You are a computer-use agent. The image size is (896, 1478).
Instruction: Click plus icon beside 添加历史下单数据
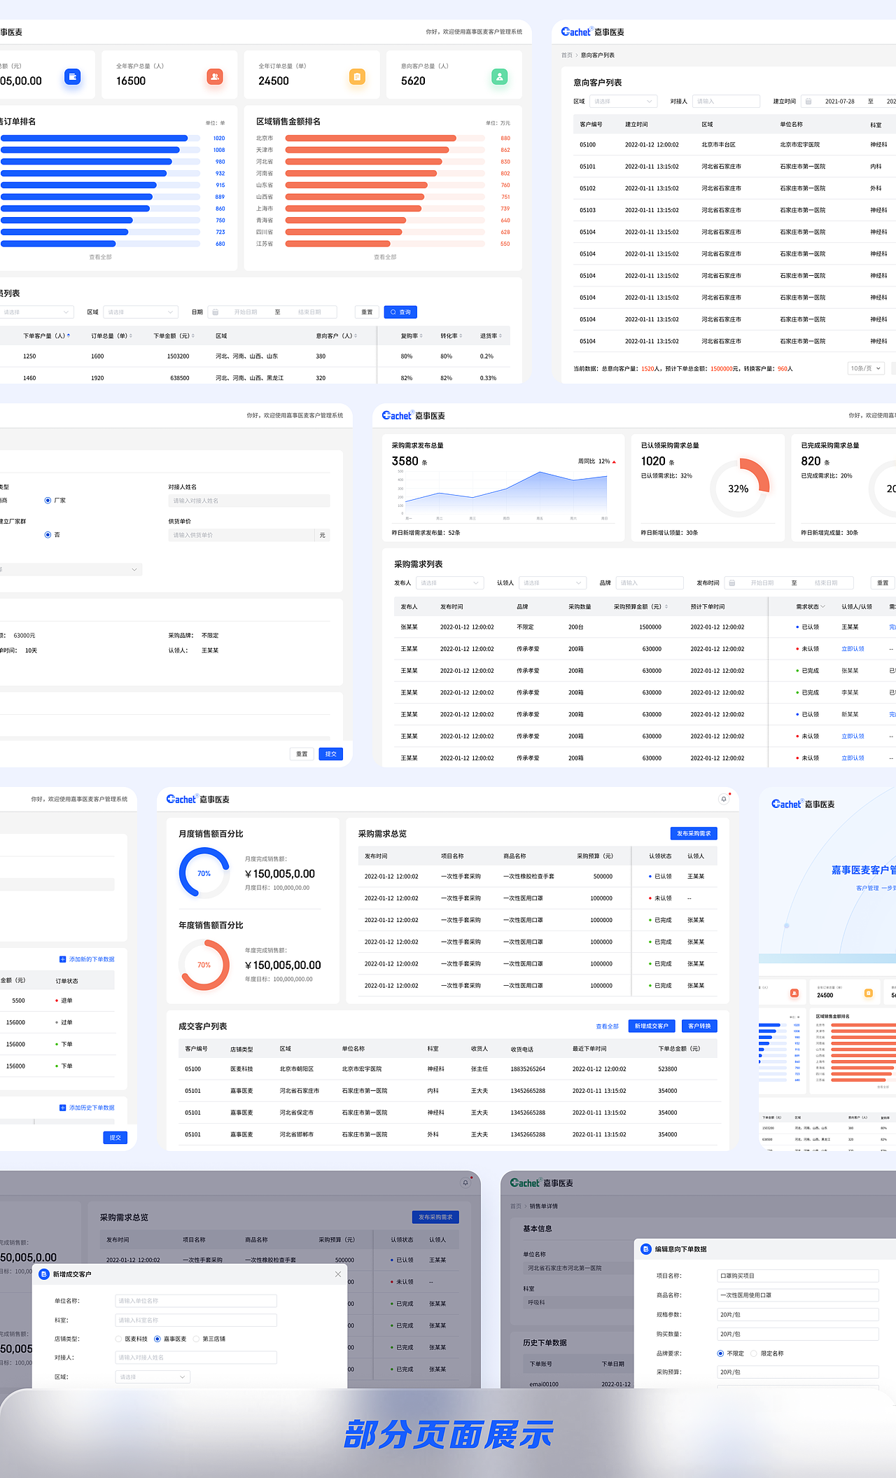click(x=62, y=1108)
